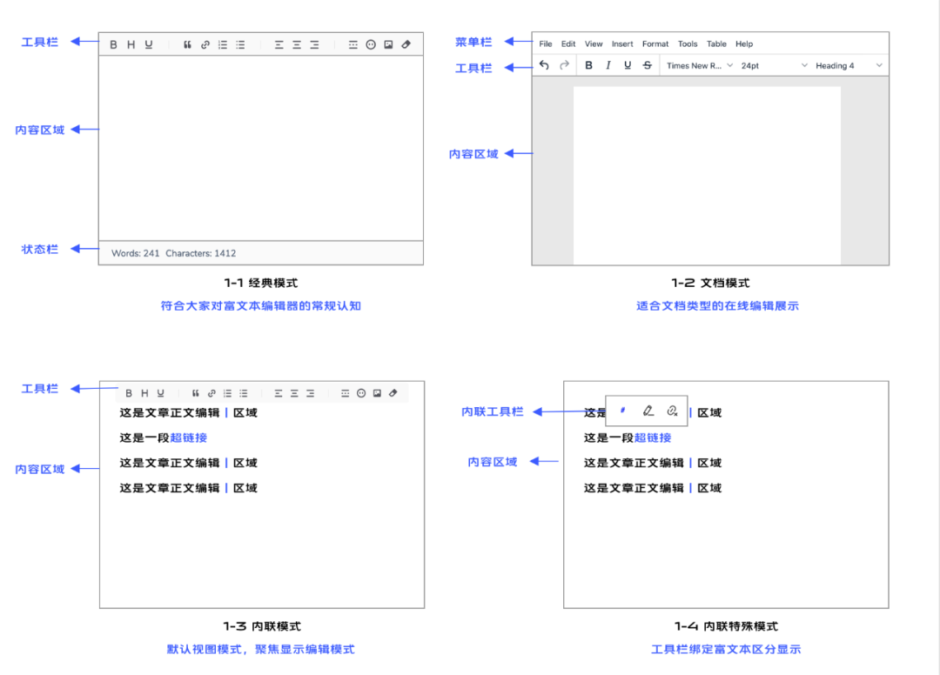Expand the Heading 4 style dropdown
Screen dimensions: 940x675
[849, 65]
